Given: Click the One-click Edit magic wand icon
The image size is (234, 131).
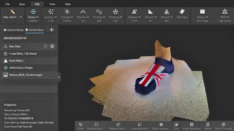Looking at the screenshot, I should 12,12.
